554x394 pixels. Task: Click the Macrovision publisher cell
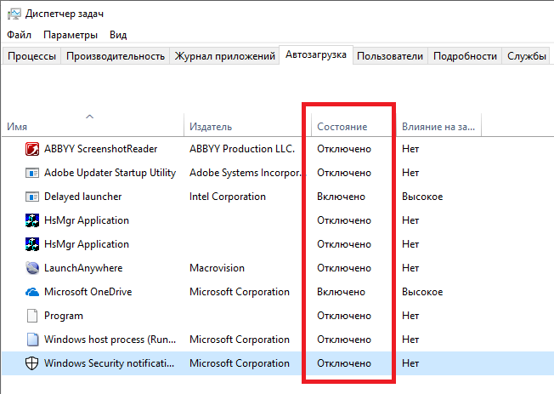coord(217,268)
